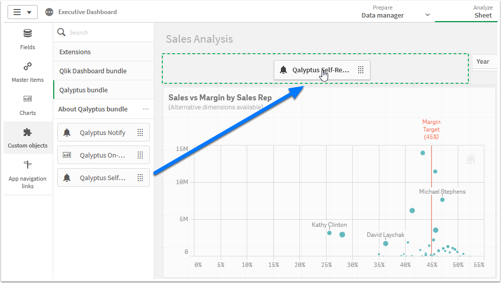The height and width of the screenshot is (283, 501).
Task: Click the search magnifier icon
Action: pyautogui.click(x=62, y=33)
